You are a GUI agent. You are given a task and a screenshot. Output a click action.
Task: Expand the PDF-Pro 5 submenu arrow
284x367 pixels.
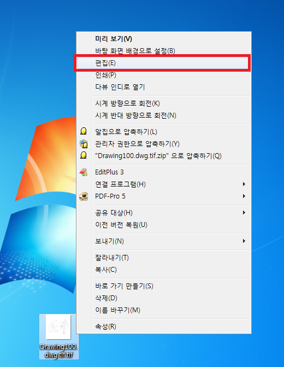(244, 196)
